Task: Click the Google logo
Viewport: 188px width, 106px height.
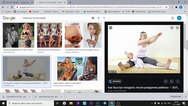Action: 9,18
